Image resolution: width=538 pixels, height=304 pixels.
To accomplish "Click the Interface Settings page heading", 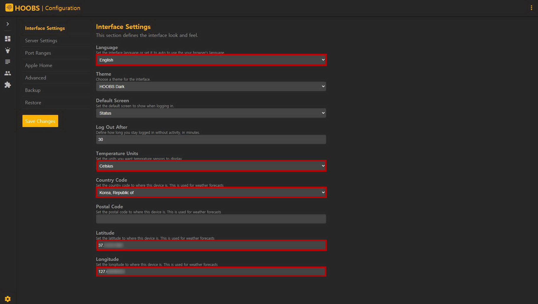I will pyautogui.click(x=123, y=27).
